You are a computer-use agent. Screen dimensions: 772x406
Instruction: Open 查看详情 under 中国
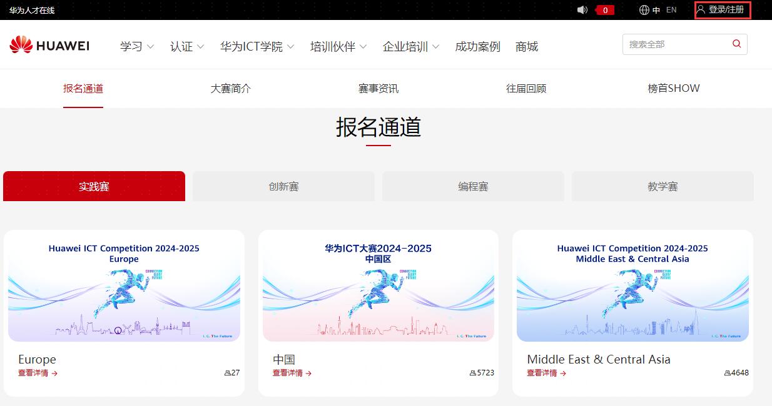tap(292, 373)
